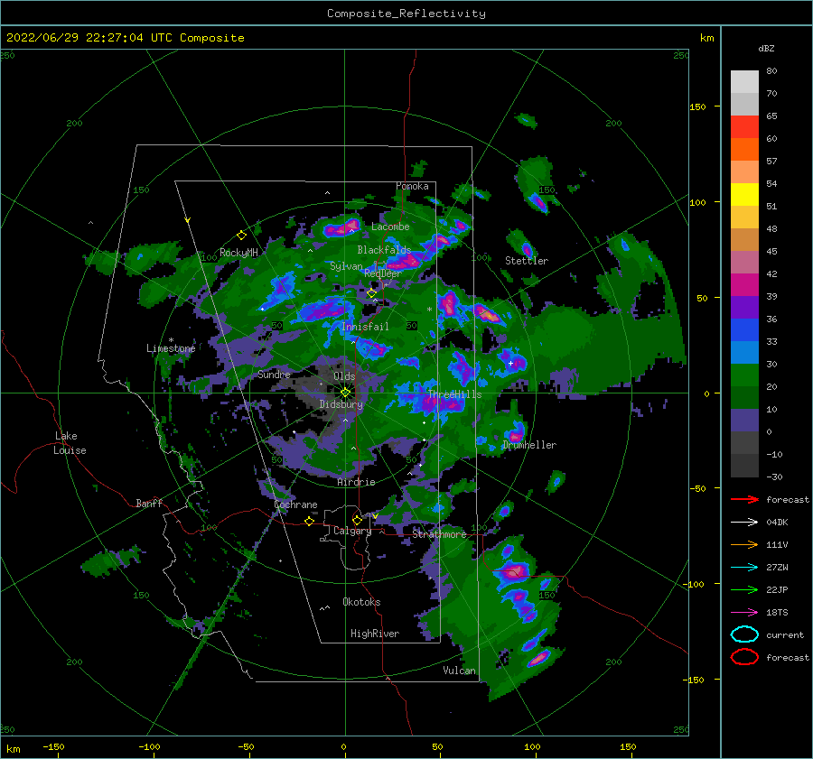813x759 pixels.
Task: Click the dBZ legend heading
Action: 766,48
